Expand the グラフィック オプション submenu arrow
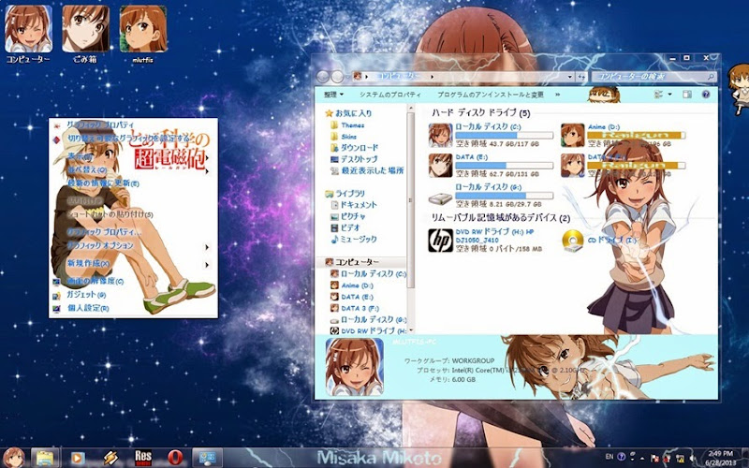Image resolution: width=749 pixels, height=468 pixels. [207, 247]
